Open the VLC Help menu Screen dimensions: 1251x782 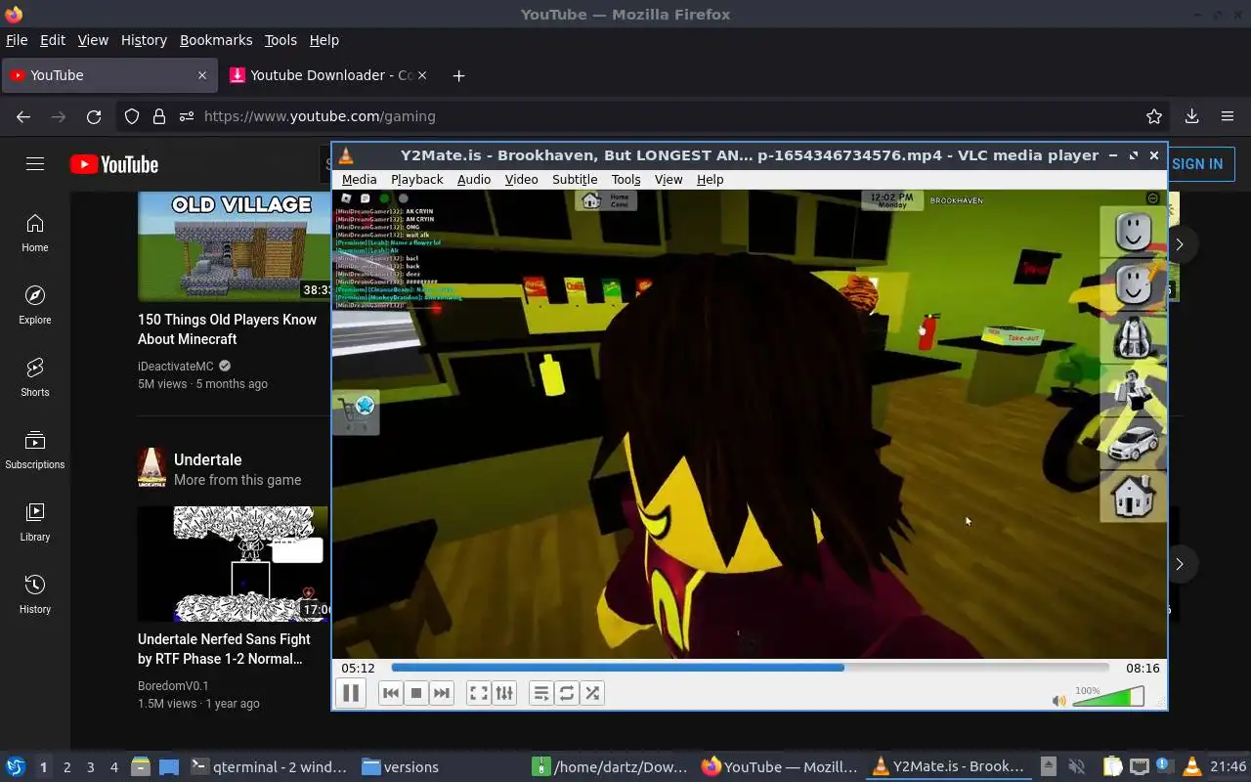(x=711, y=180)
